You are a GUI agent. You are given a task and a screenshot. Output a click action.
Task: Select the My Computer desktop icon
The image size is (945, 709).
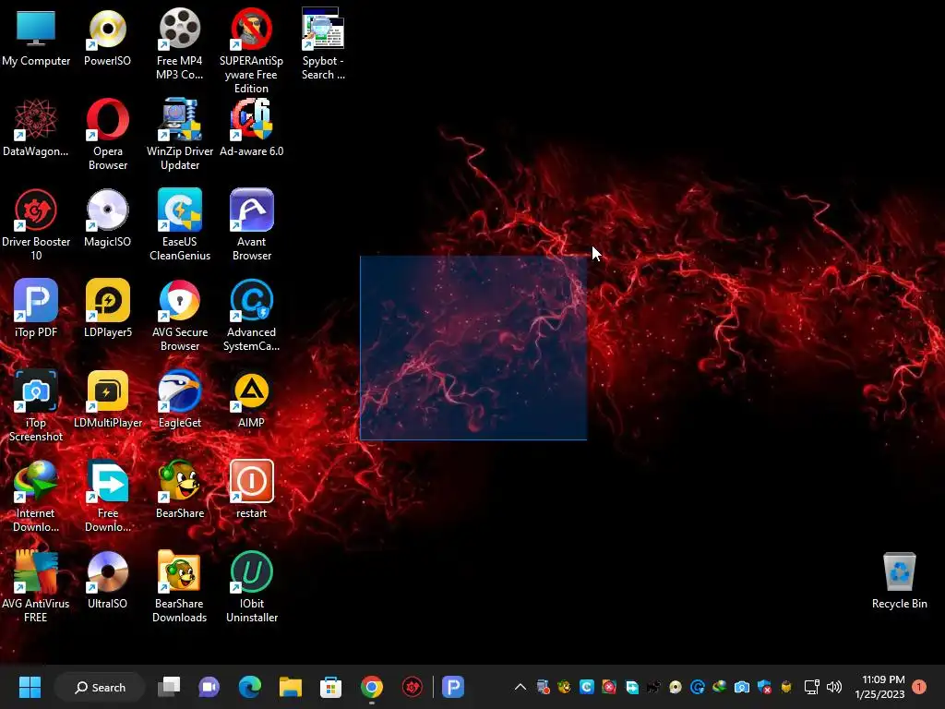point(36,37)
